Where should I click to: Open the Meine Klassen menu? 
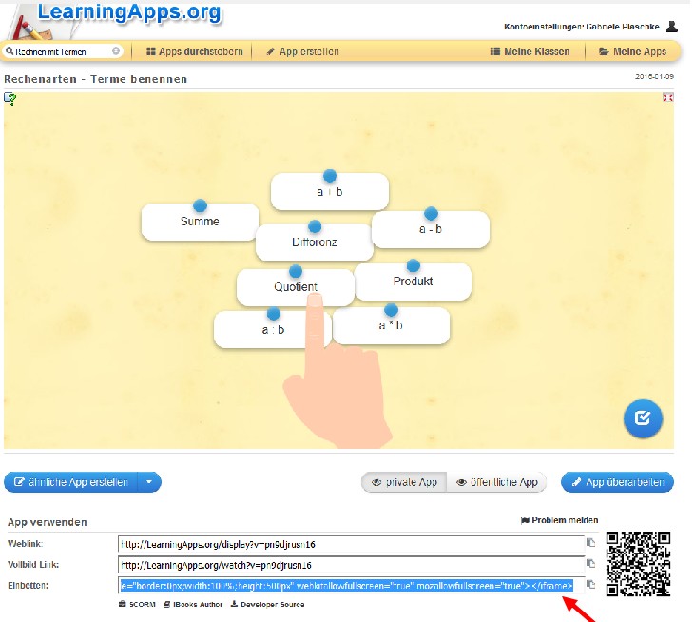coord(530,51)
